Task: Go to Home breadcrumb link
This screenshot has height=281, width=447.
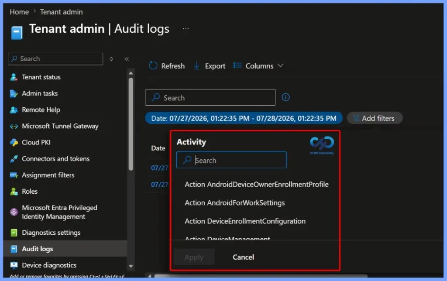Action: click(x=19, y=12)
